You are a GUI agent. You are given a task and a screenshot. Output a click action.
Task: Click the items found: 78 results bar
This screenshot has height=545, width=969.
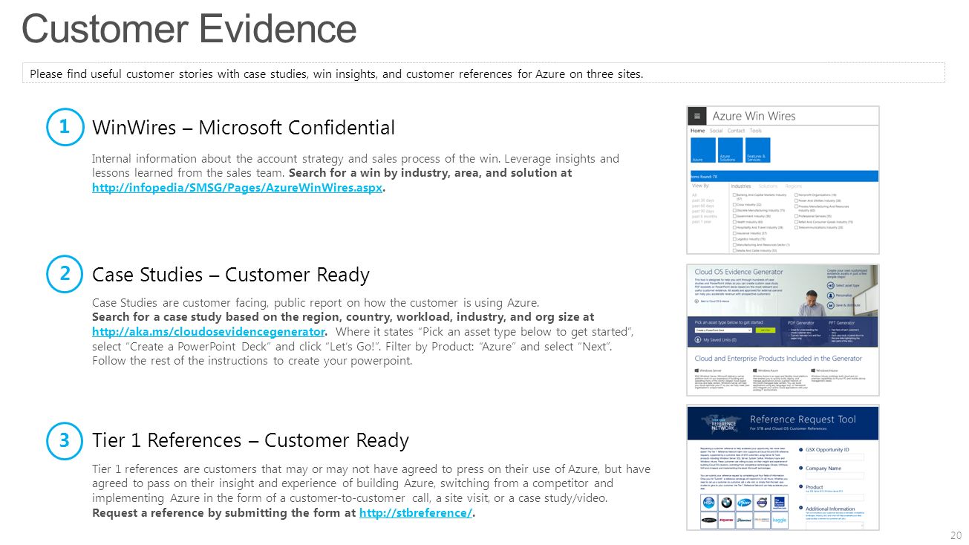coord(783,176)
